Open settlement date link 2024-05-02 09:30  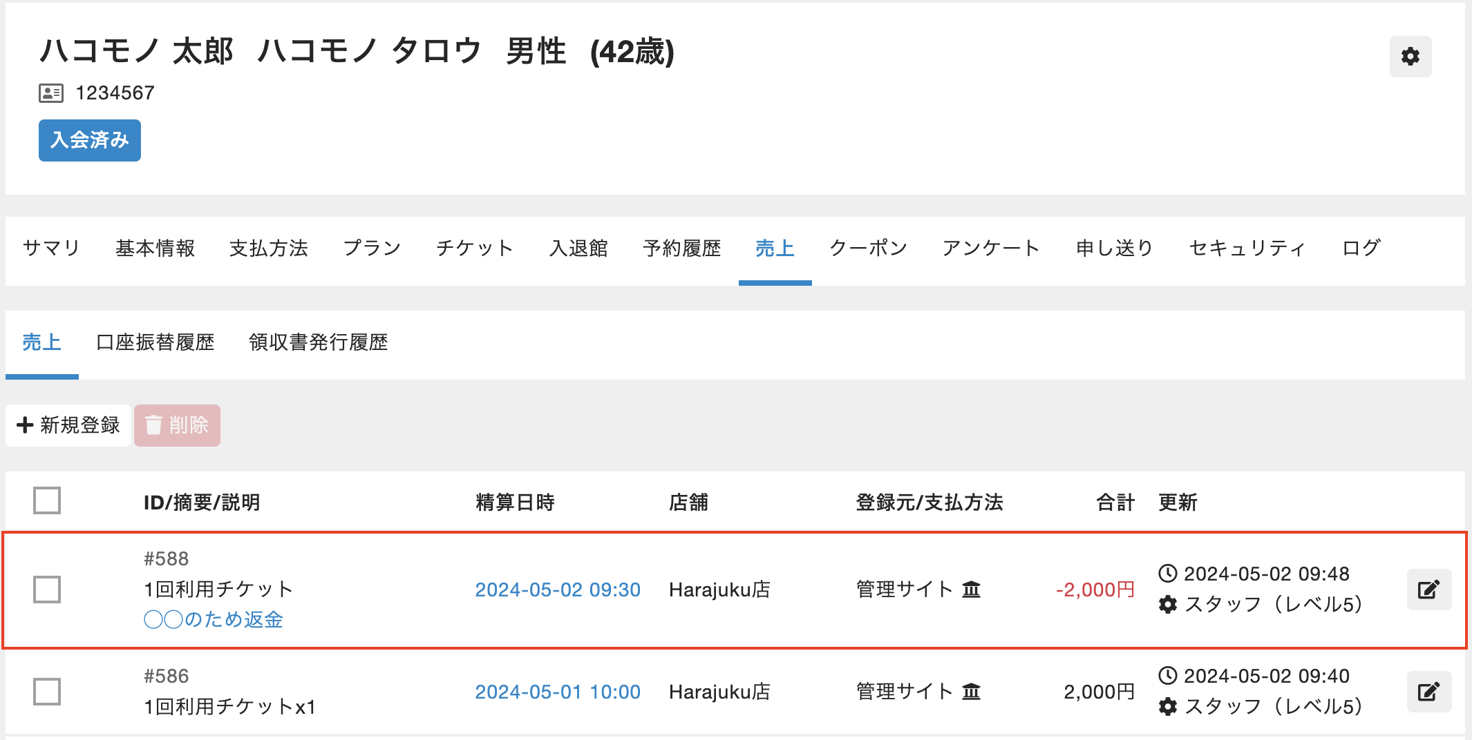coord(558,590)
